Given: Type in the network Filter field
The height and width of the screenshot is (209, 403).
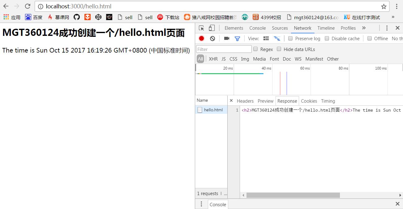Looking at the screenshot, I should coord(223,49).
